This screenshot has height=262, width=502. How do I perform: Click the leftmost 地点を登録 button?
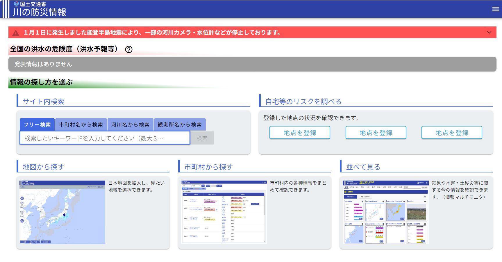click(x=300, y=133)
